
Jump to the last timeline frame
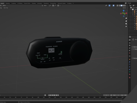coord(58,95)
